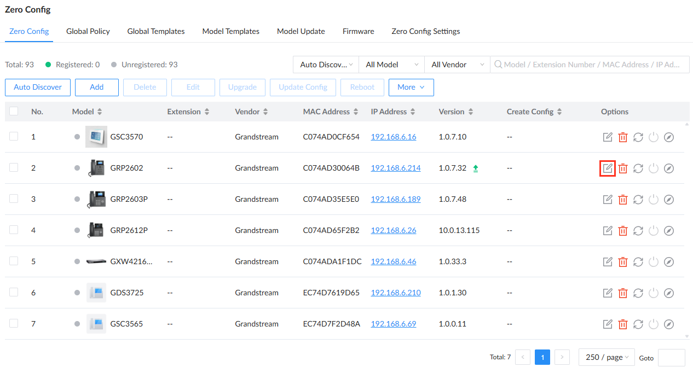The width and height of the screenshot is (693, 373).
Task: Check the box for GDS3725 row
Action: (14, 292)
